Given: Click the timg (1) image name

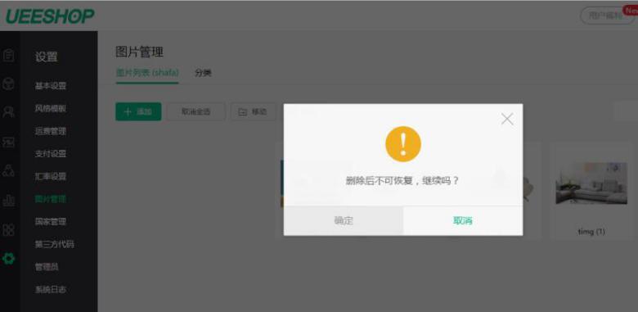Looking at the screenshot, I should [x=591, y=232].
